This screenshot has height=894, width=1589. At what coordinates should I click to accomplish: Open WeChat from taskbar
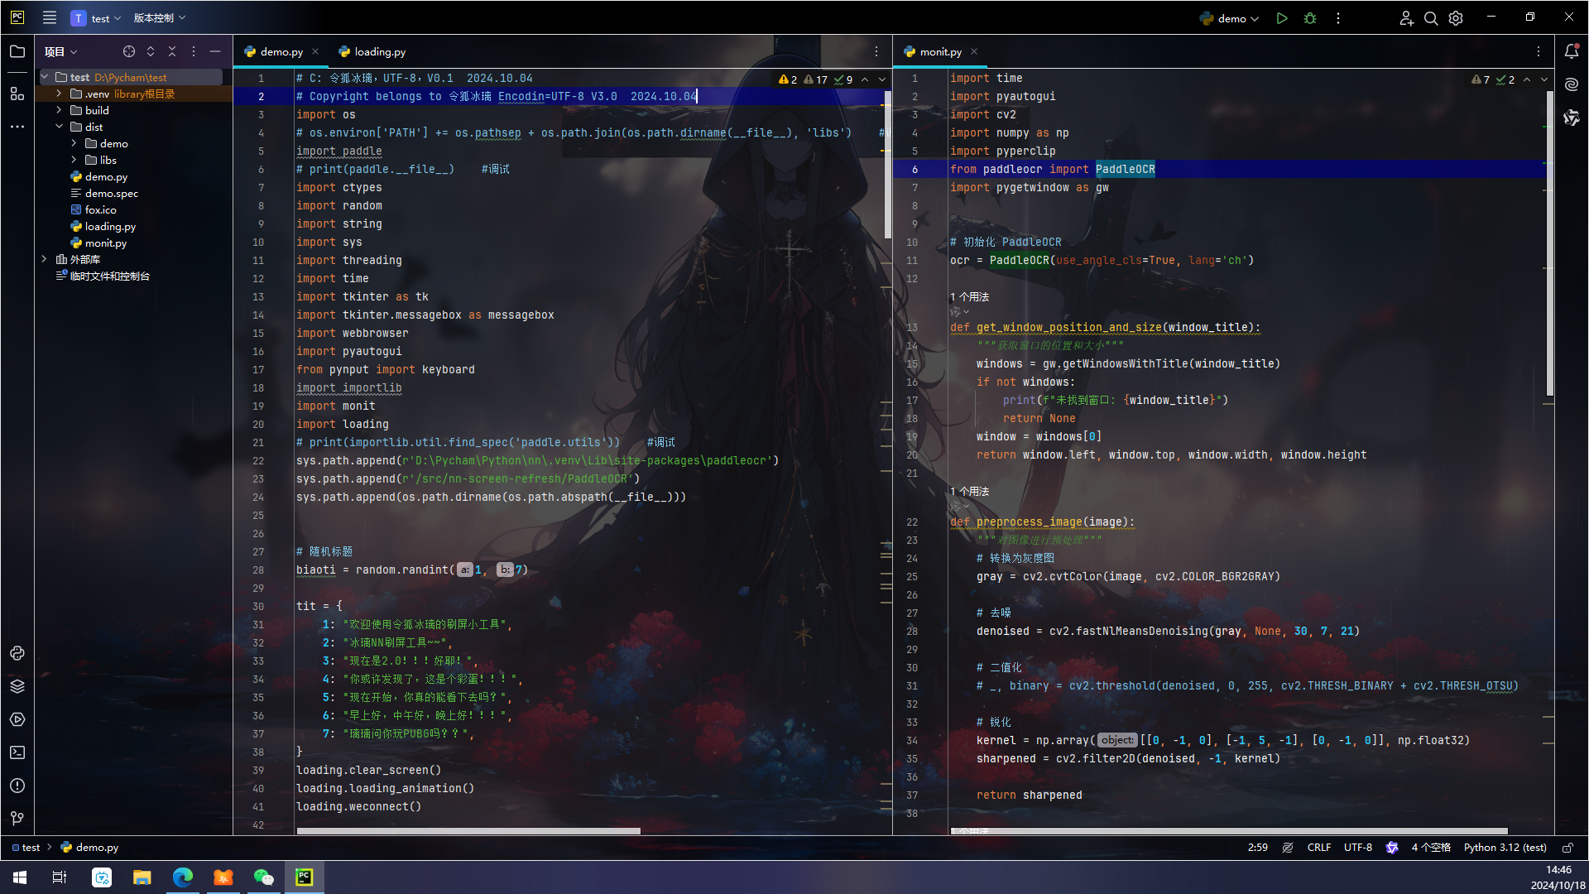263,877
